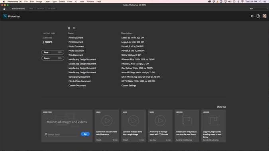Play the 'Learn what you can make with Photoshop' video

(x=107, y=121)
